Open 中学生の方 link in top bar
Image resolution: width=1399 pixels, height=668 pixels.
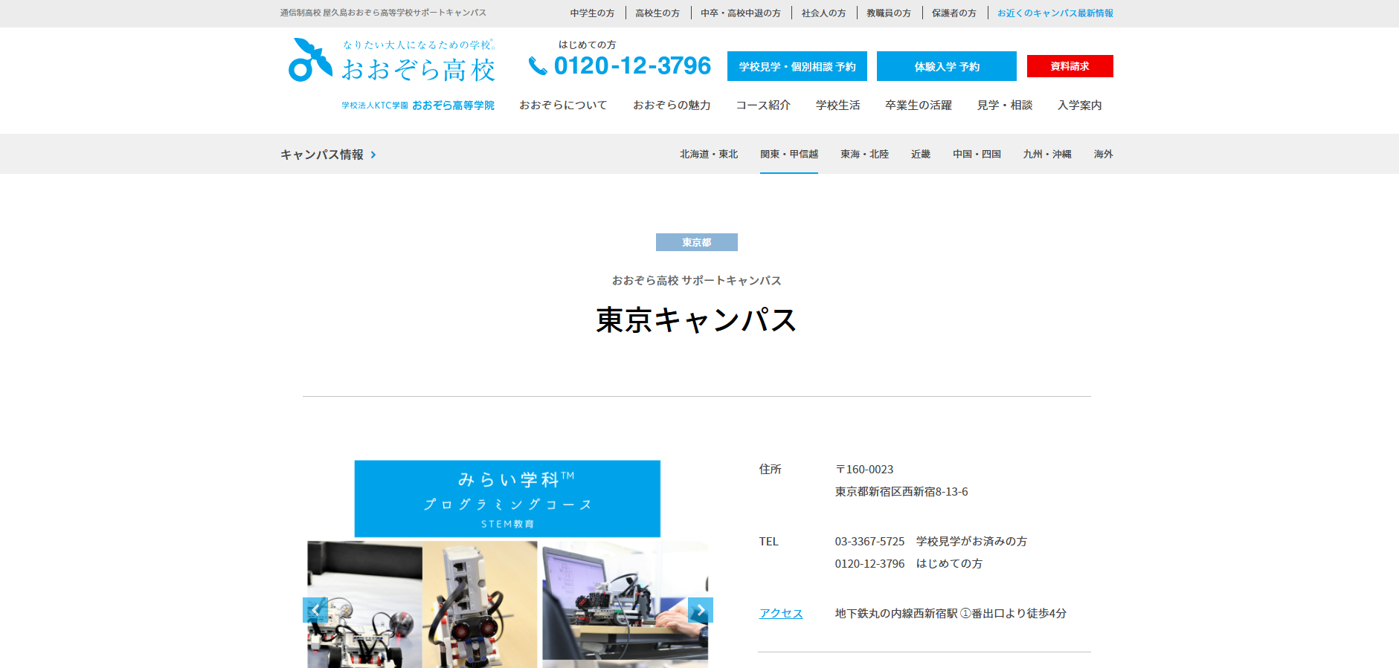[x=593, y=13]
